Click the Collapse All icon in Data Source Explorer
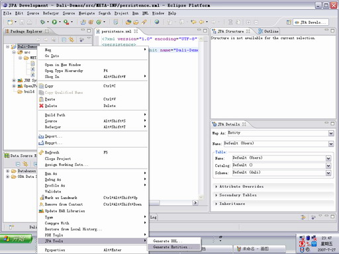 [x=18, y=164]
